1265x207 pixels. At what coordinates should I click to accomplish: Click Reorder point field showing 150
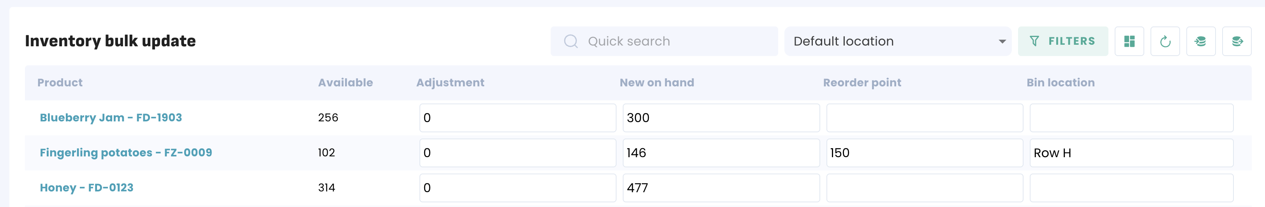[924, 153]
